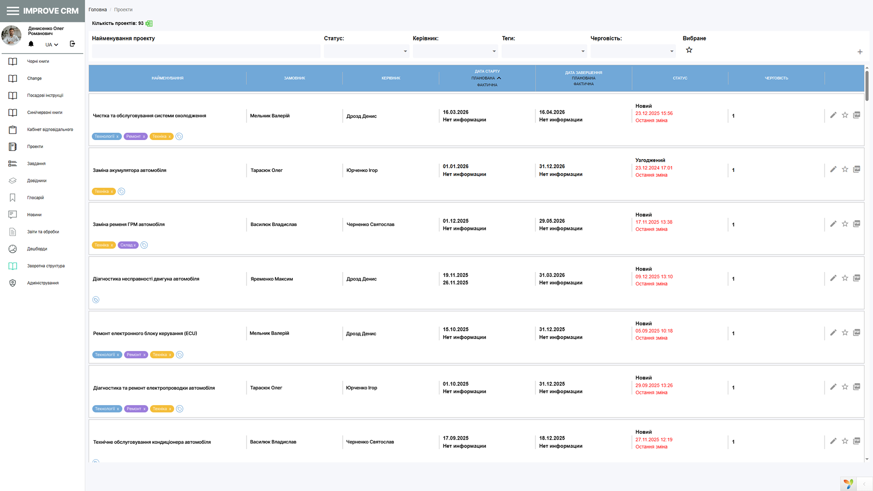Export projects via green Excel icon
The height and width of the screenshot is (491, 873).
point(149,24)
